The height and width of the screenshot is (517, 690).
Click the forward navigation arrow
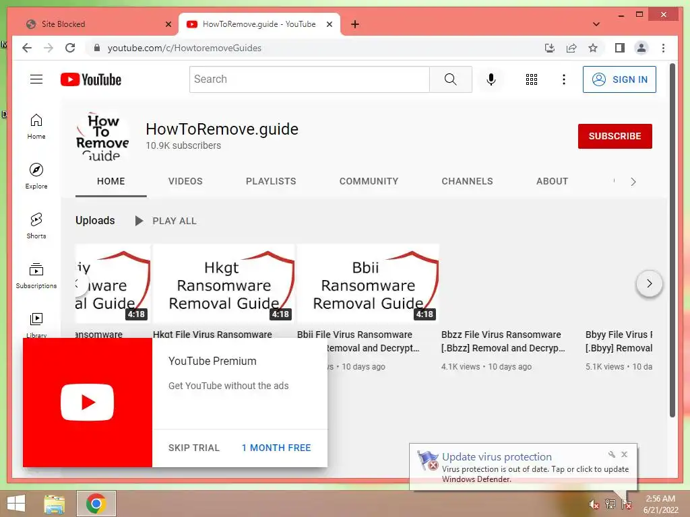(x=49, y=48)
